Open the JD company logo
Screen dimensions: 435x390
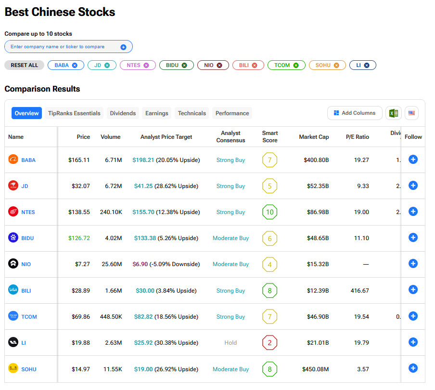pos(13,186)
